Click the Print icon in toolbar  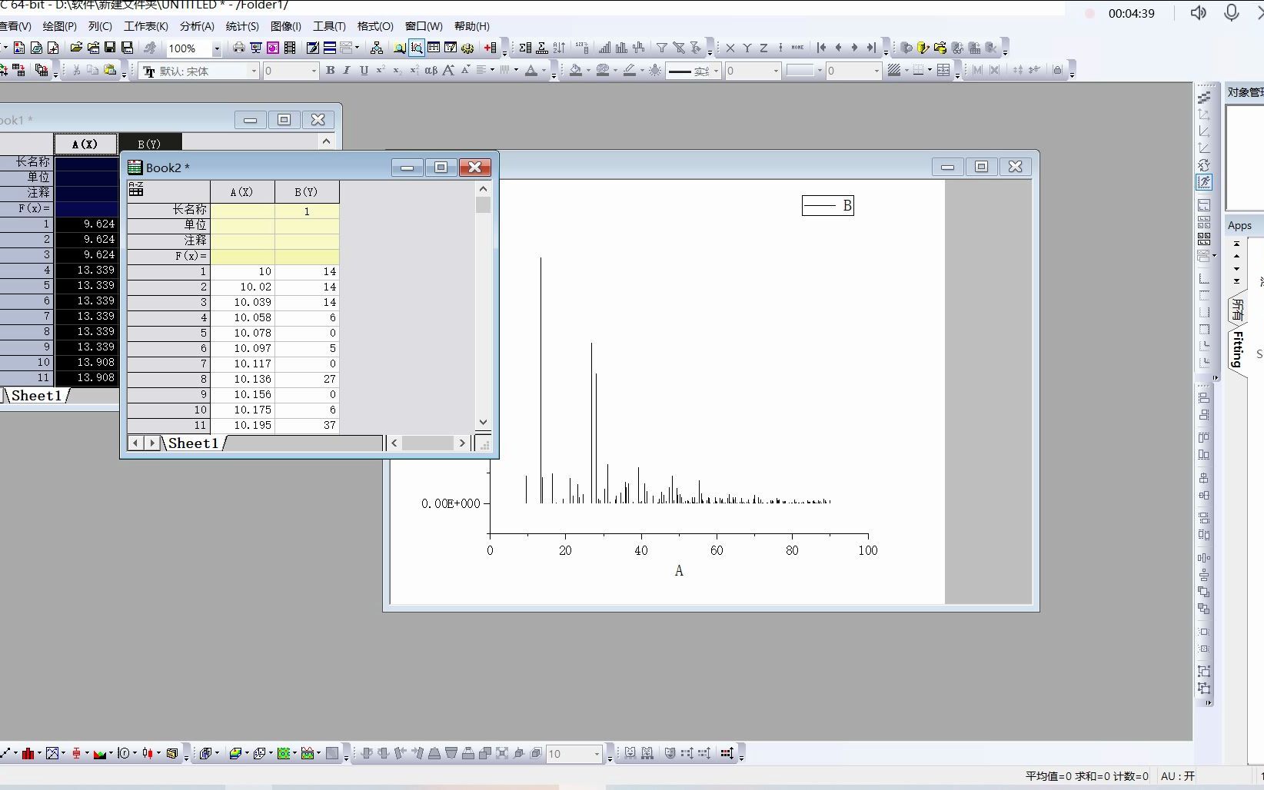click(x=239, y=48)
